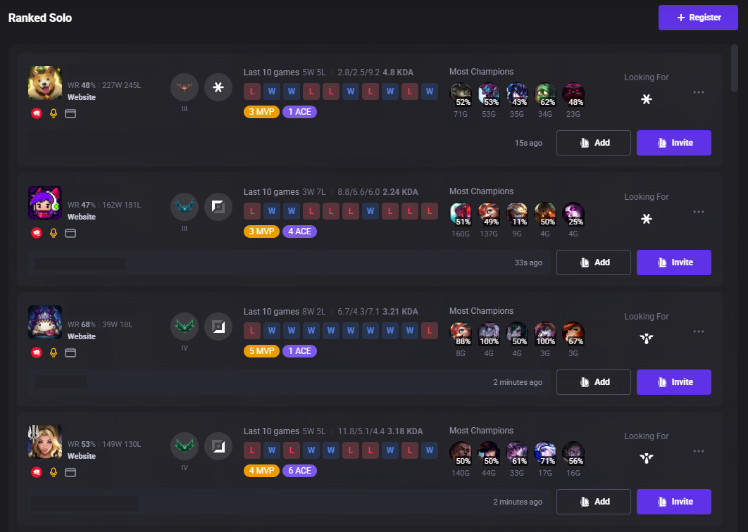Add the player posted 15s ago
The height and width of the screenshot is (532, 748).
594,143
